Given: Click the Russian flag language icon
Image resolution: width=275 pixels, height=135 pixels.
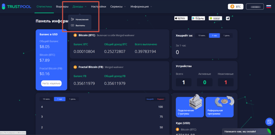Looking at the screenshot, I should tap(269, 6).
